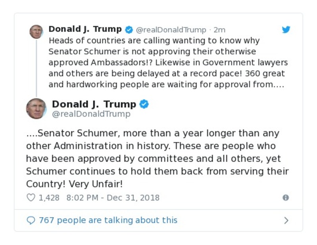This screenshot has height=245, width=317.
Task: Open the small profile avatar in top tweet
Action: (x=36, y=32)
